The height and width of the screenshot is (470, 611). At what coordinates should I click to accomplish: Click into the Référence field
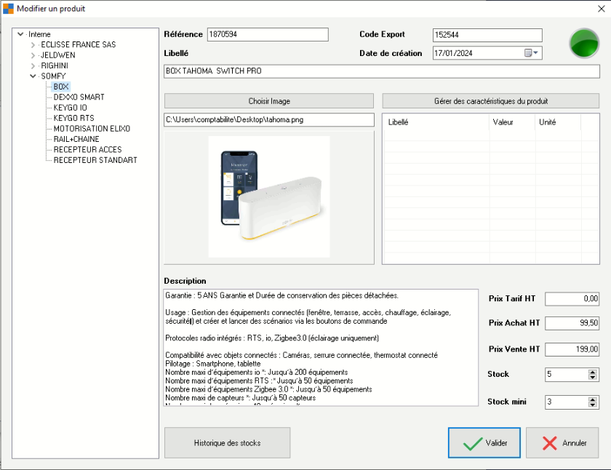tap(268, 34)
